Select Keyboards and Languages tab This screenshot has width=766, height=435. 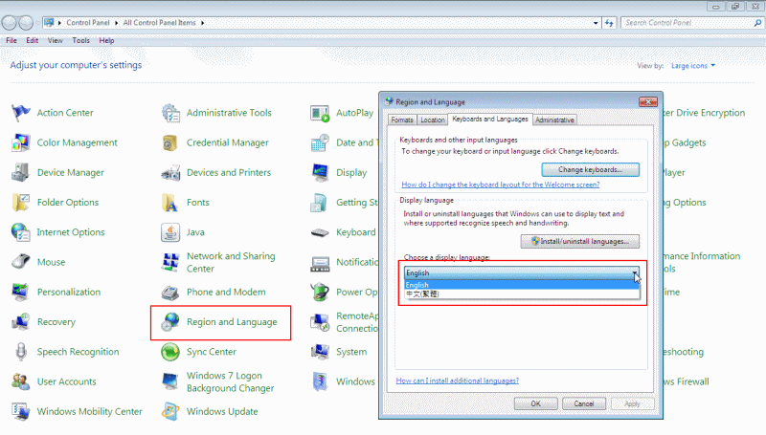pyautogui.click(x=490, y=119)
